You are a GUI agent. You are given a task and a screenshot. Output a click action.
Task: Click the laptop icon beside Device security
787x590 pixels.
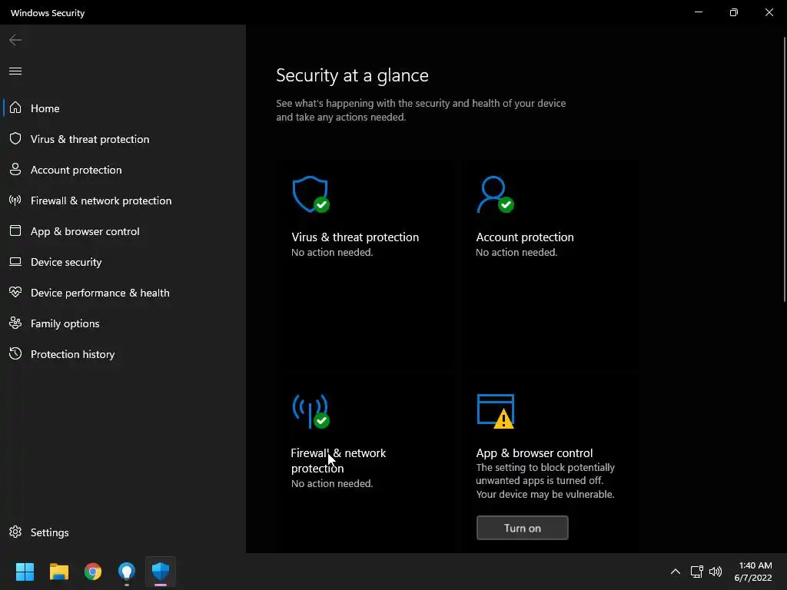click(x=15, y=262)
